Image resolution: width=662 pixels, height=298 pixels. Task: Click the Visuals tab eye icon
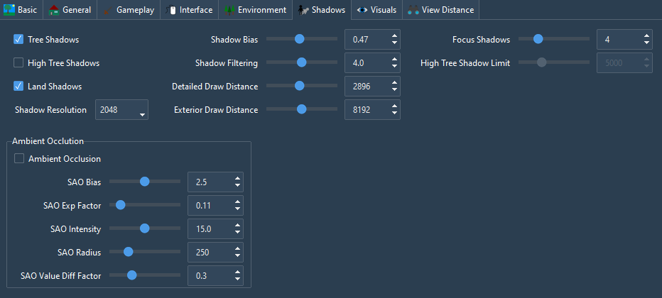pos(362,10)
